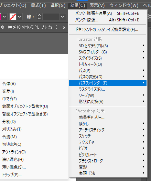151x181 pixels.
Task: Click the stroke weight input field
Action: 51,17
